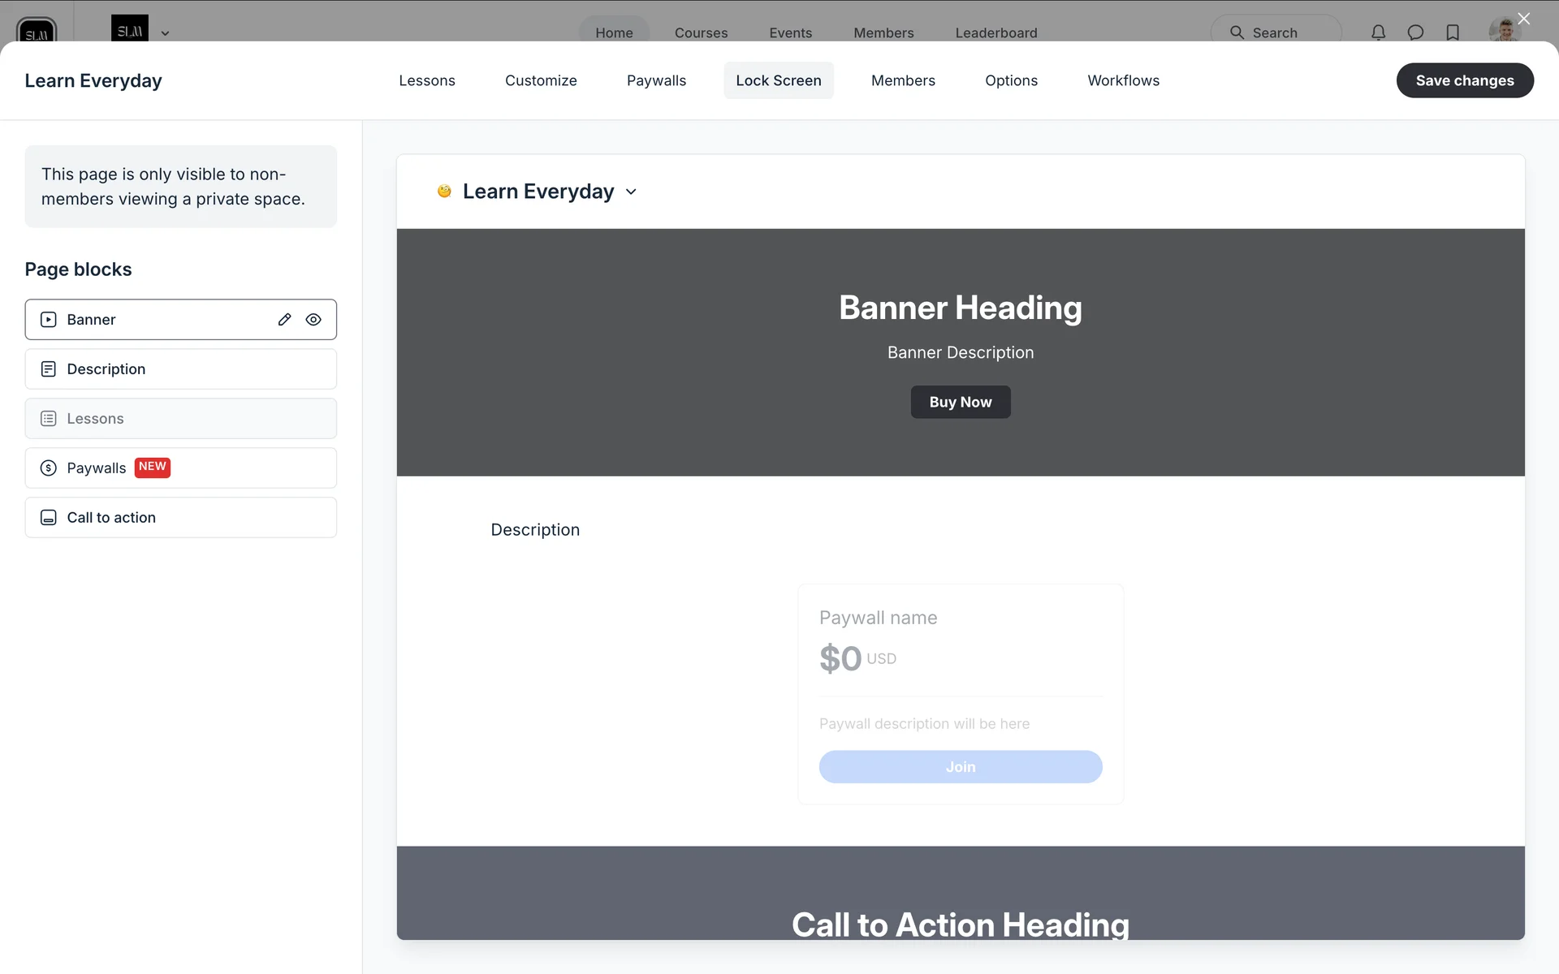The image size is (1559, 974).
Task: Click the pencil edit icon on Banner block
Action: (284, 320)
